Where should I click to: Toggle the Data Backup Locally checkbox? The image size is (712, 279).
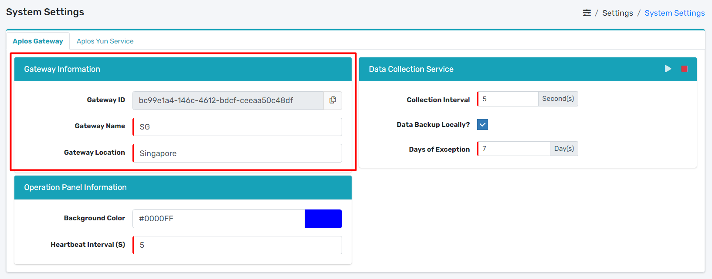point(482,125)
